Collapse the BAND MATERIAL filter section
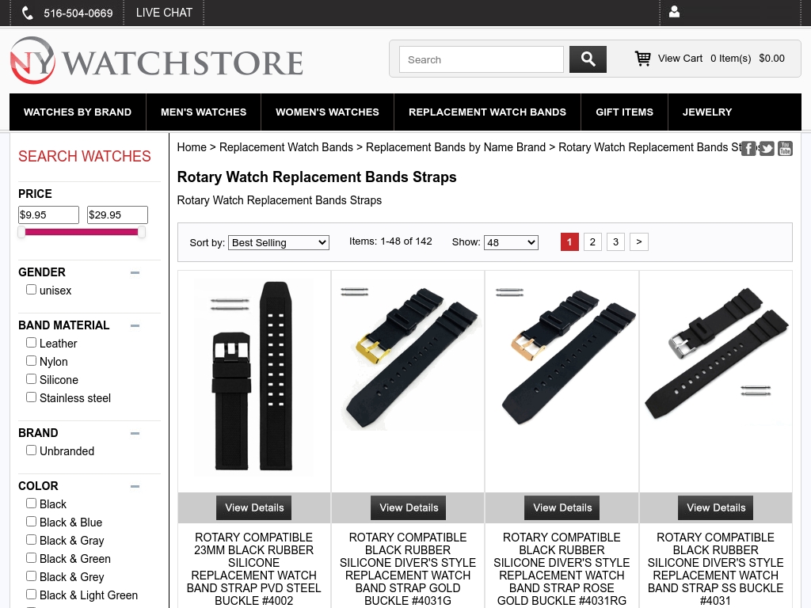 click(135, 325)
